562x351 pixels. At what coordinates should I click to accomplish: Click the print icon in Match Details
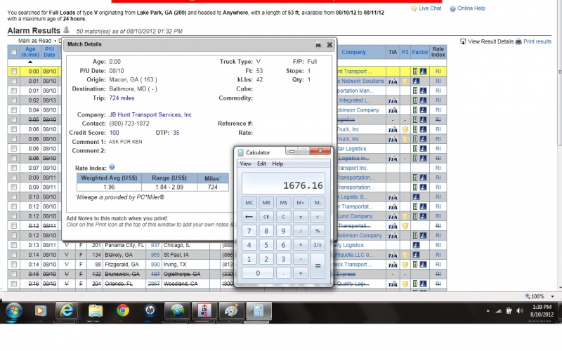[318, 45]
